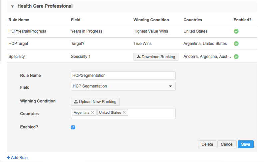
Task: Click green enabled checkmark for HCPTarget rule
Action: click(236, 44)
